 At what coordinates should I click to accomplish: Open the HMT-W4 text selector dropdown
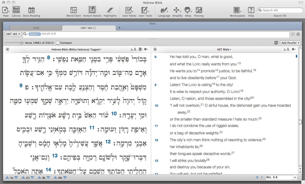(12, 34)
